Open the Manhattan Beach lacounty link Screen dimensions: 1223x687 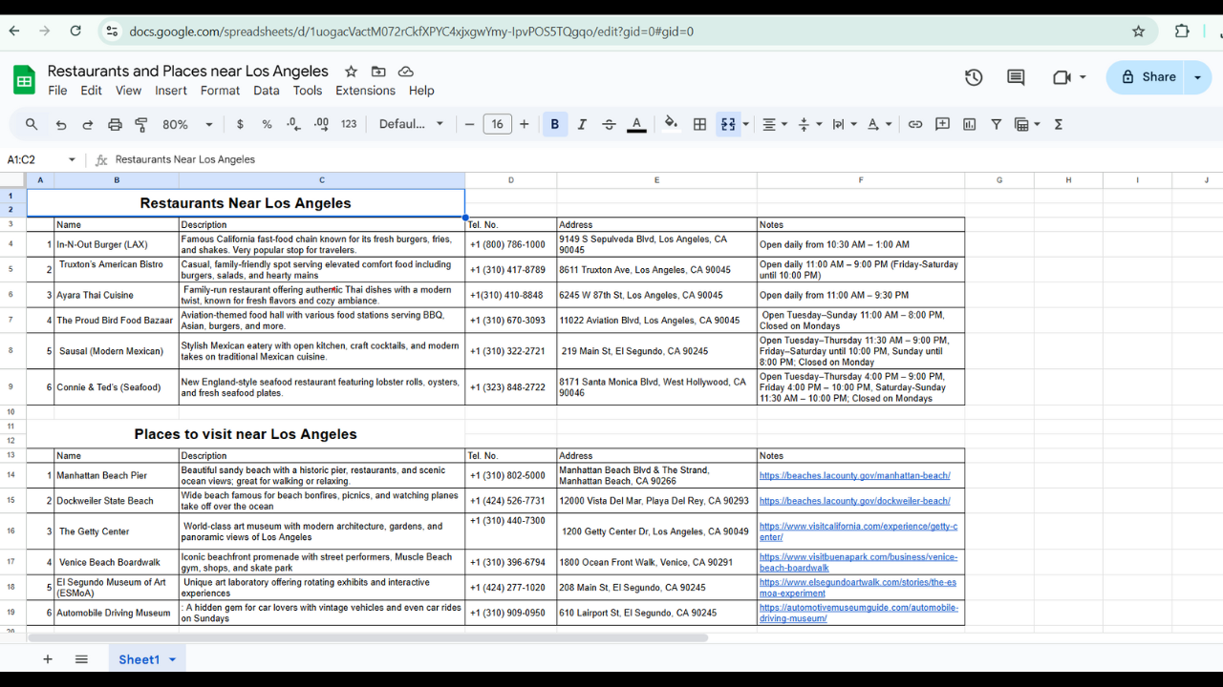click(x=854, y=475)
